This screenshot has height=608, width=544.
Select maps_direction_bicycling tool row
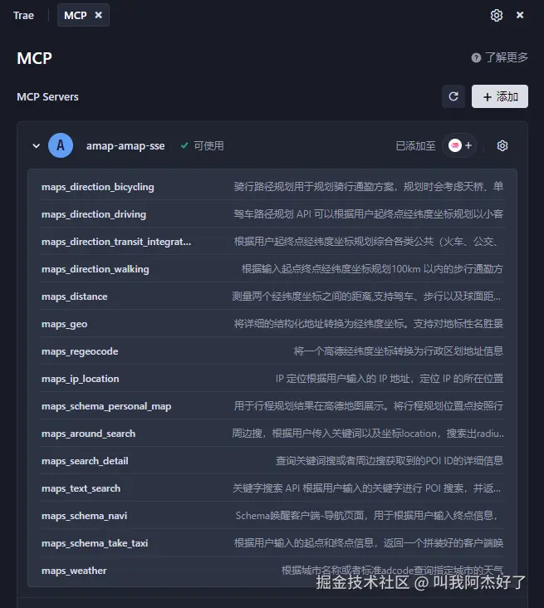(x=272, y=187)
